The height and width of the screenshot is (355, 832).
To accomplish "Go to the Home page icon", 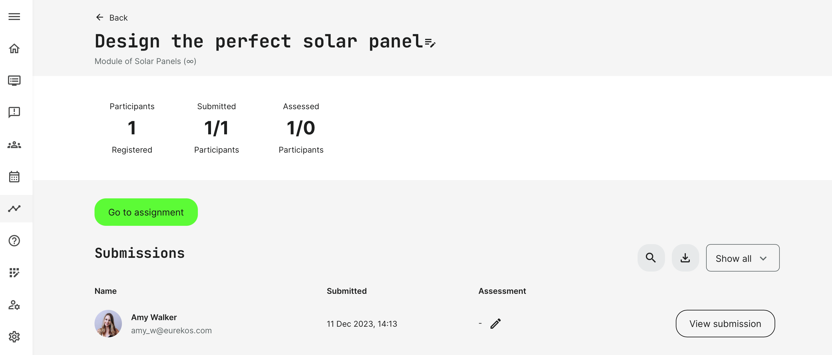I will [x=14, y=49].
